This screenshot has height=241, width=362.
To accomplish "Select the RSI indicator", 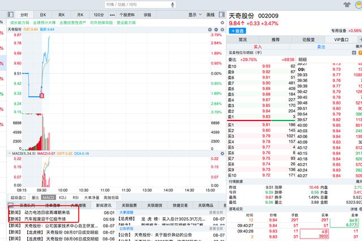I will click(75, 197).
